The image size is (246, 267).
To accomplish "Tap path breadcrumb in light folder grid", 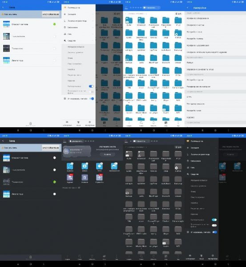I will (136, 13).
